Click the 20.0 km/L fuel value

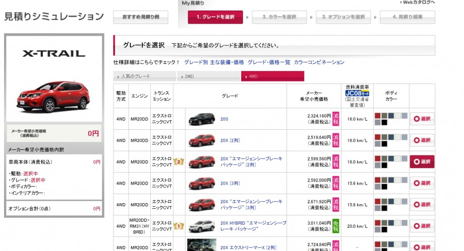point(357,226)
